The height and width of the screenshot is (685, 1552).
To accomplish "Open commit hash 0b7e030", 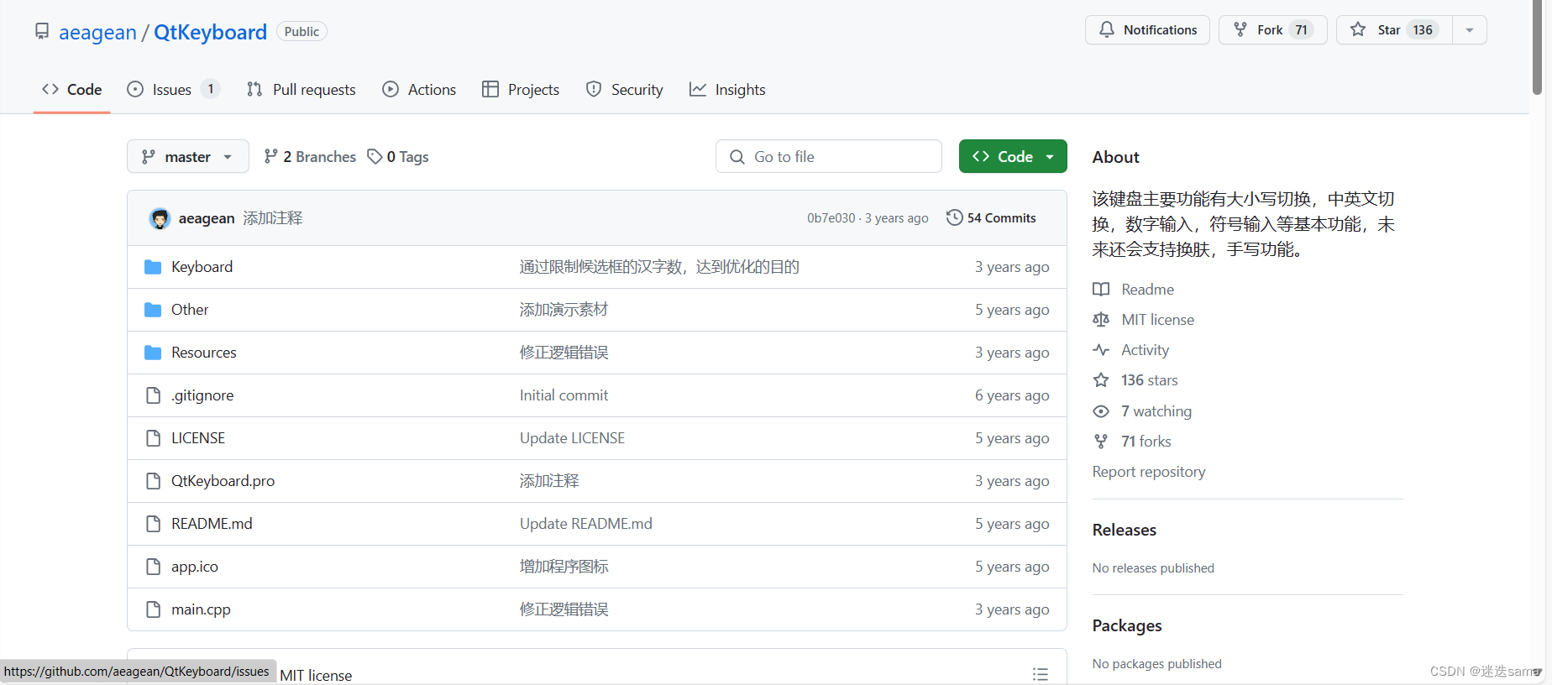I will point(831,218).
